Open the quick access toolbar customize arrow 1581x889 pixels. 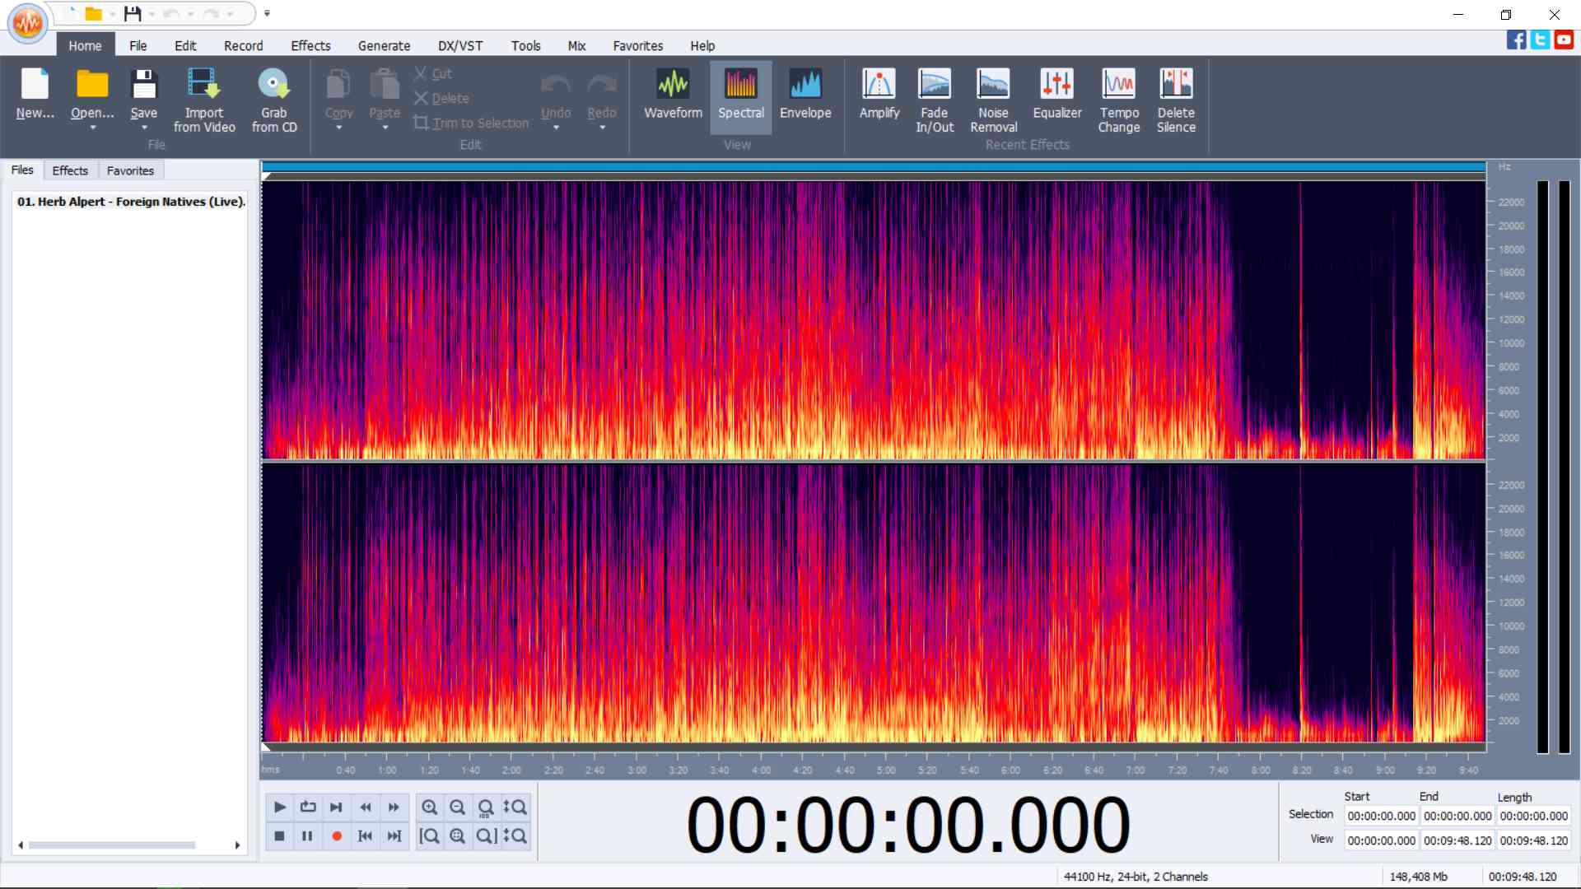point(267,13)
